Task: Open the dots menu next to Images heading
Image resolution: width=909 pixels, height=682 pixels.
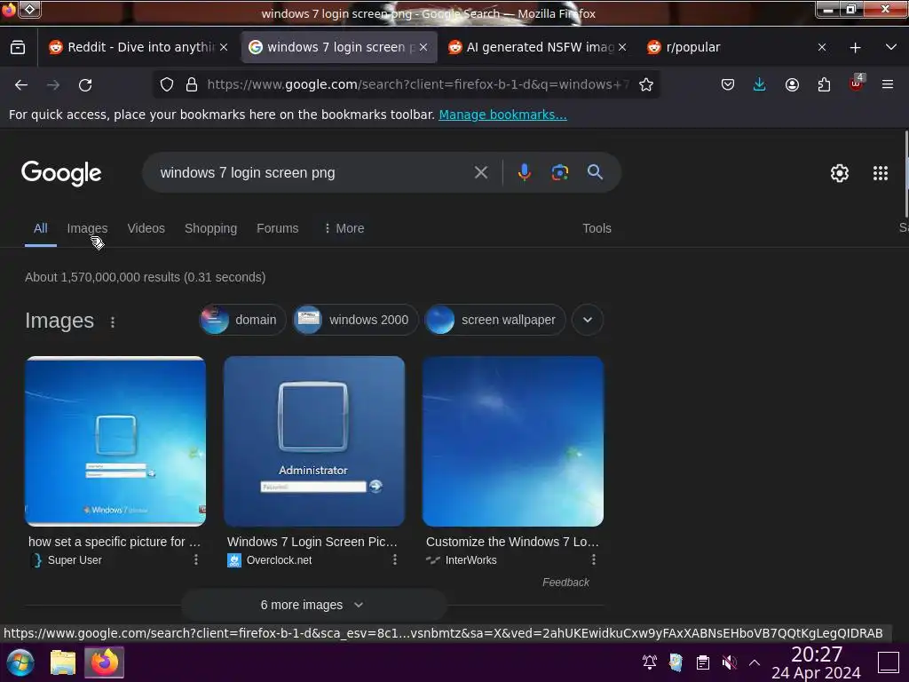Action: pyautogui.click(x=113, y=321)
